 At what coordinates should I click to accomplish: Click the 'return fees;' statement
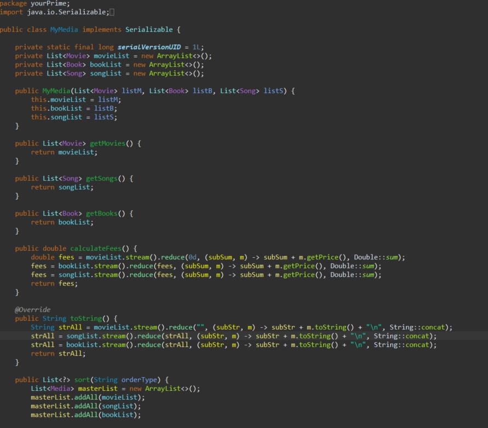(x=54, y=284)
